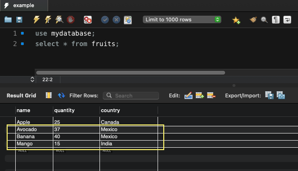Run EXPLAIN on current statement

[x=60, y=19]
